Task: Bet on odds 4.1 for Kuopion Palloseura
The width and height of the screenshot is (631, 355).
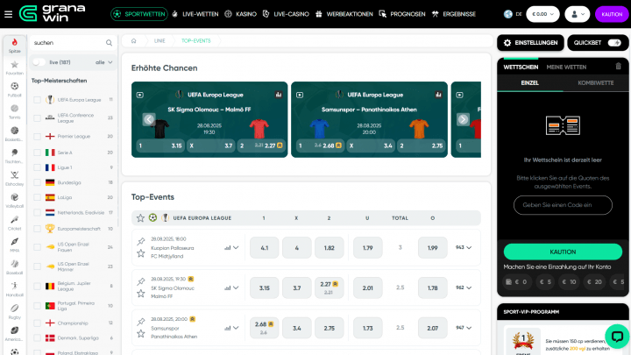Action: [x=265, y=247]
